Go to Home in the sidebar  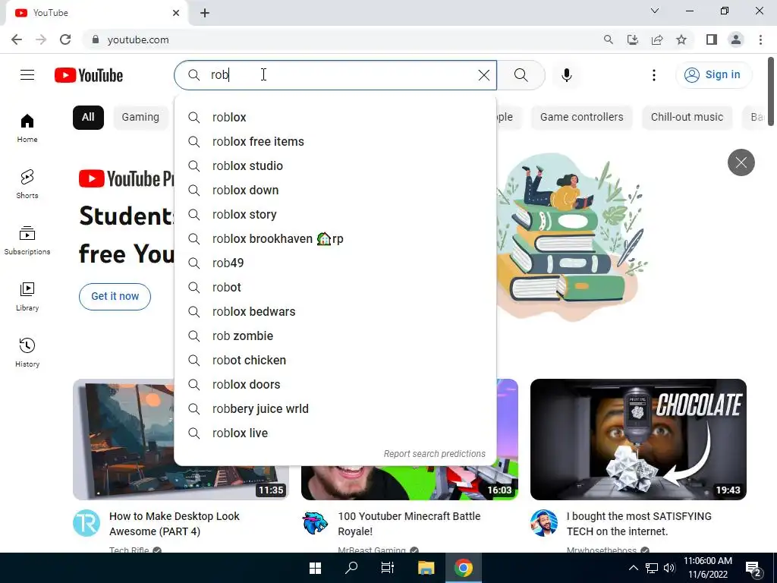tap(27, 128)
